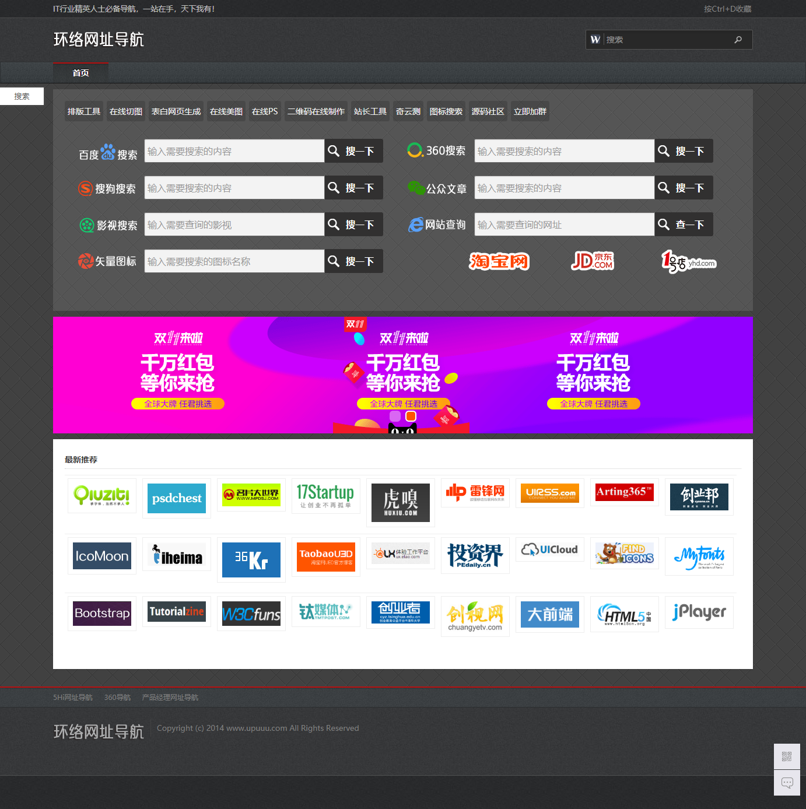Click the 36Kr logo tile
This screenshot has height=809, width=806.
click(x=251, y=559)
